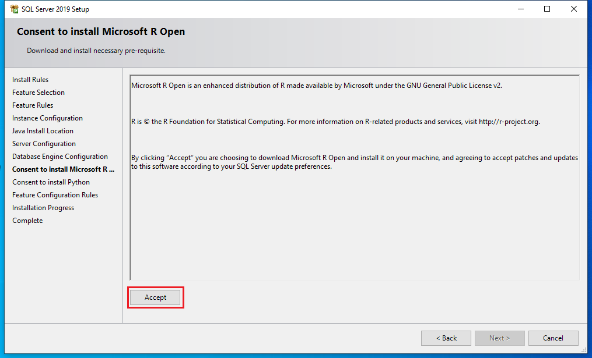The image size is (592, 358).
Task: Select Feature Selection in sidebar
Action: (38, 93)
